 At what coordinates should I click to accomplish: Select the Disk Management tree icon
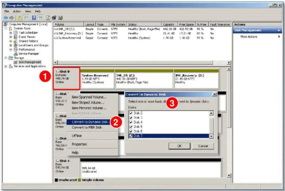16,62
